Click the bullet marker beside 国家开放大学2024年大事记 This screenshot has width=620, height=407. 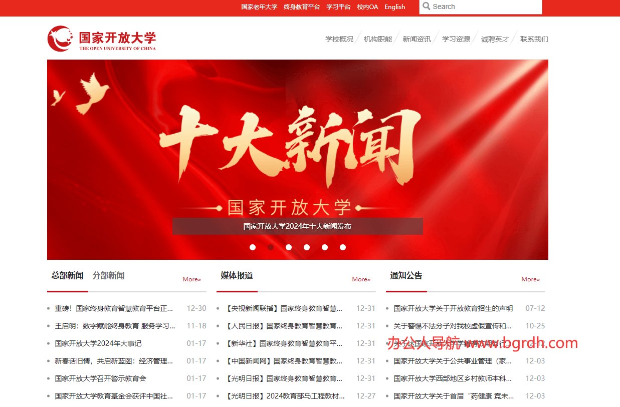(48, 343)
